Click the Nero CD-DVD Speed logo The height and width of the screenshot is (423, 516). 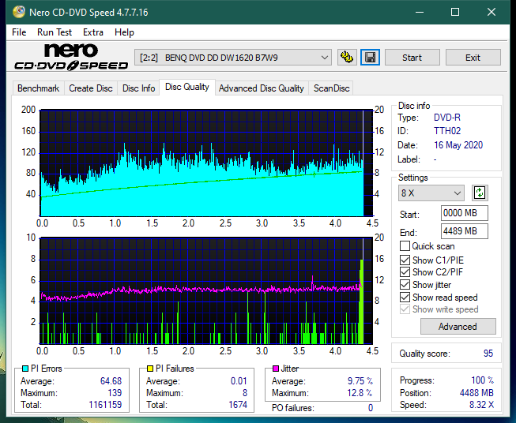click(71, 57)
